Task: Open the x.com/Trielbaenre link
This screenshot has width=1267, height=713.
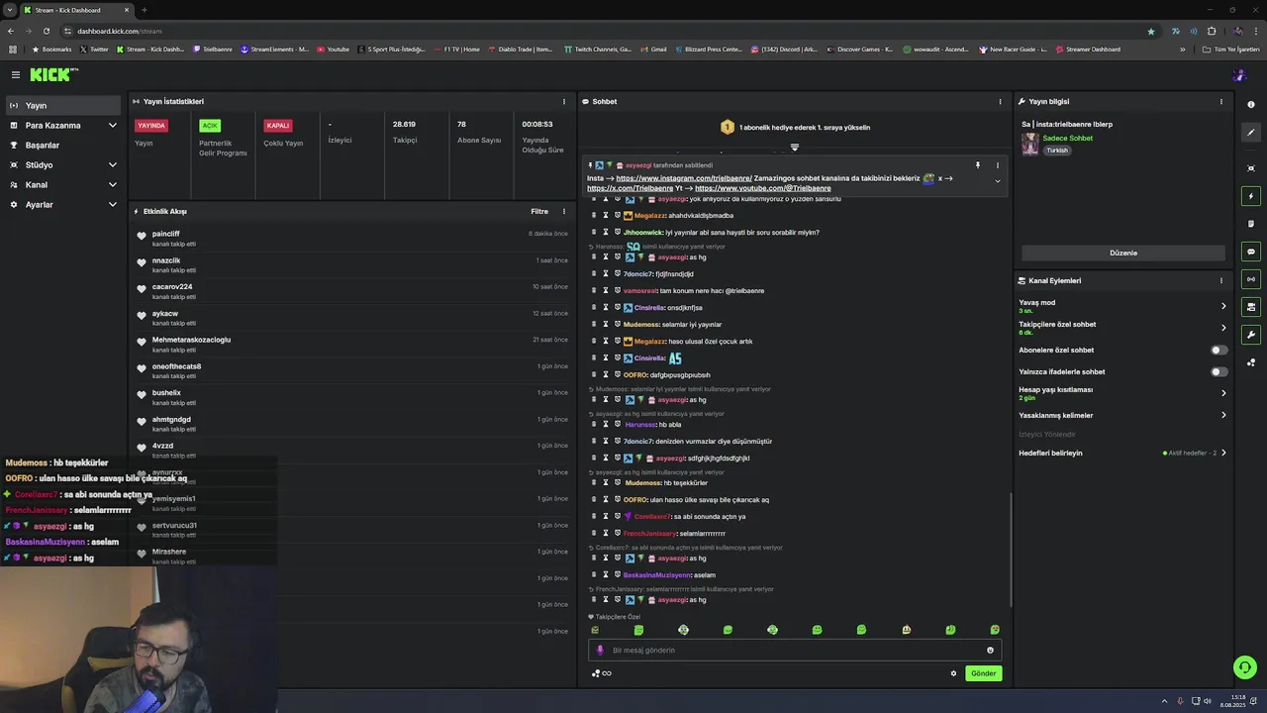Action: coord(630,188)
